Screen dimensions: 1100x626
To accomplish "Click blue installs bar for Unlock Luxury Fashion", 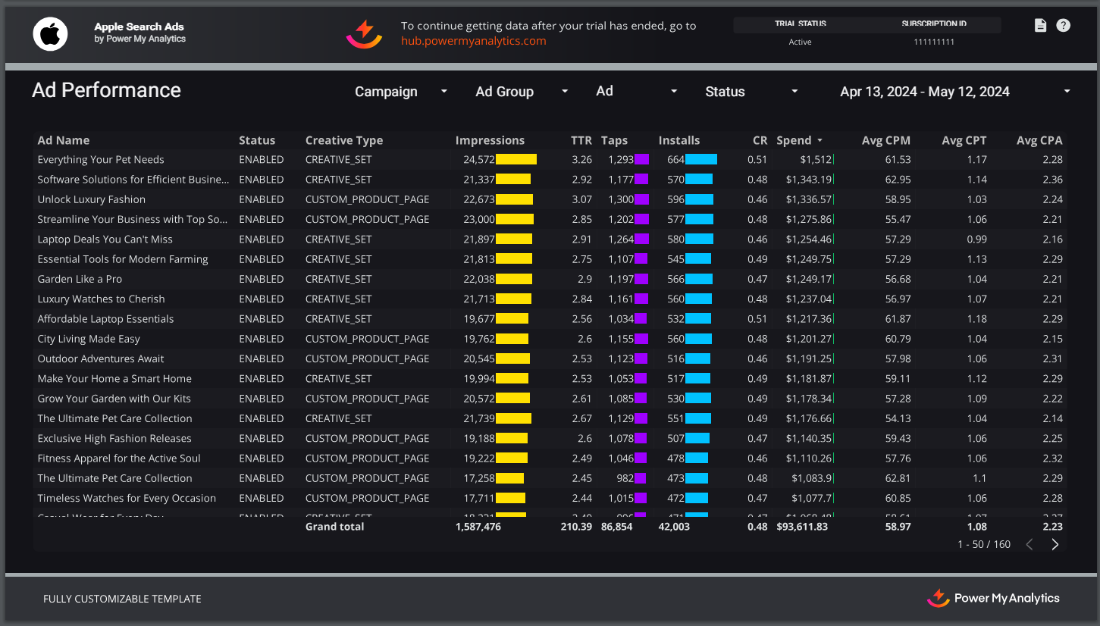I will click(699, 199).
